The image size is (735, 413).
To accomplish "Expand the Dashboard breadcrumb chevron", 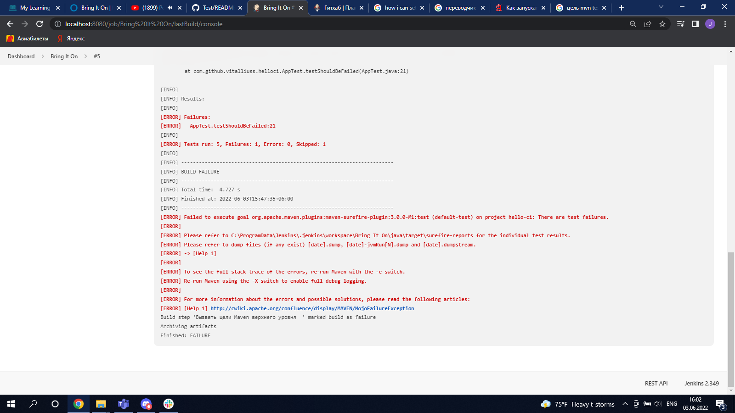I will (x=43, y=56).
